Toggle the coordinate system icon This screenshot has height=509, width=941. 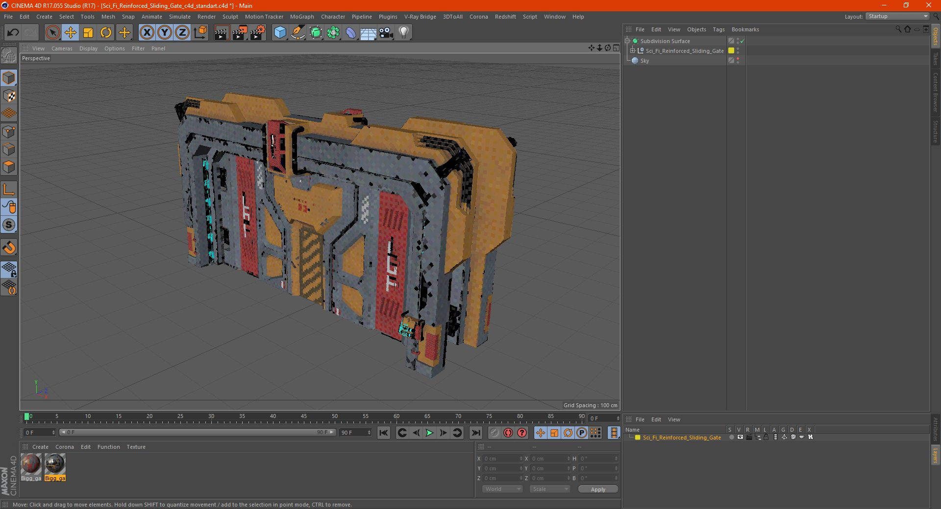(200, 33)
